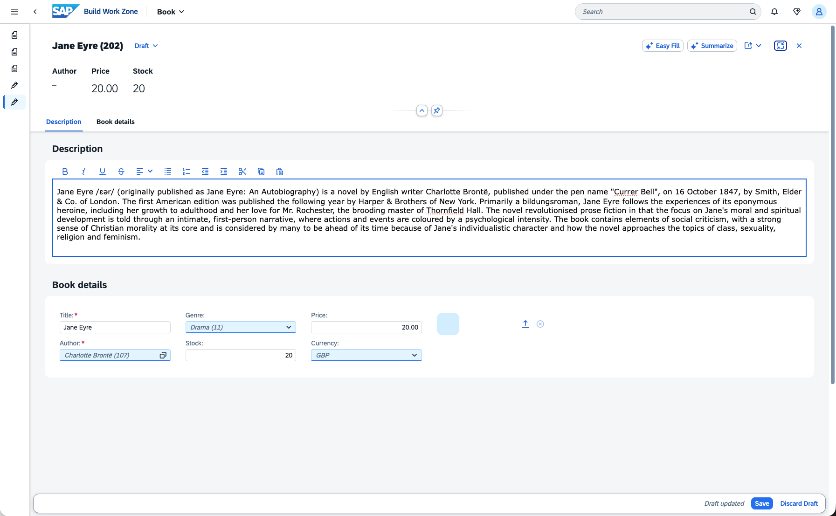The width and height of the screenshot is (836, 516).
Task: Click the book image placeholder thumbnail
Action: [x=448, y=324]
